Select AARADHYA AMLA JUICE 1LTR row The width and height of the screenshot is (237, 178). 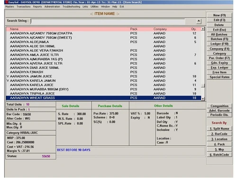103,55
